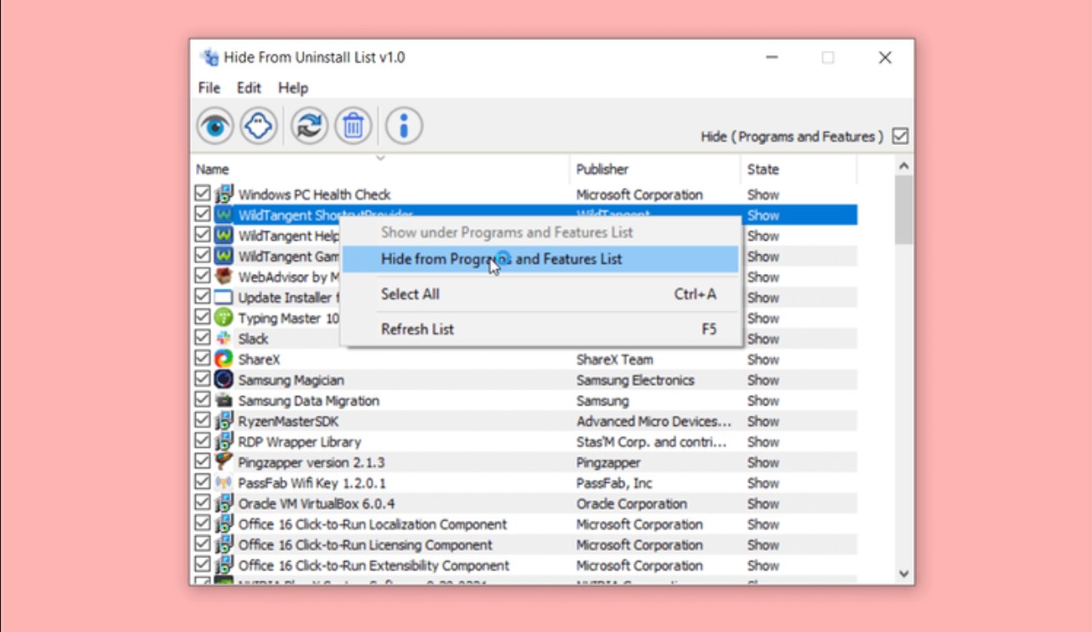This screenshot has height=632, width=1092.
Task: Choose Select All in context menu
Action: [x=540, y=294]
